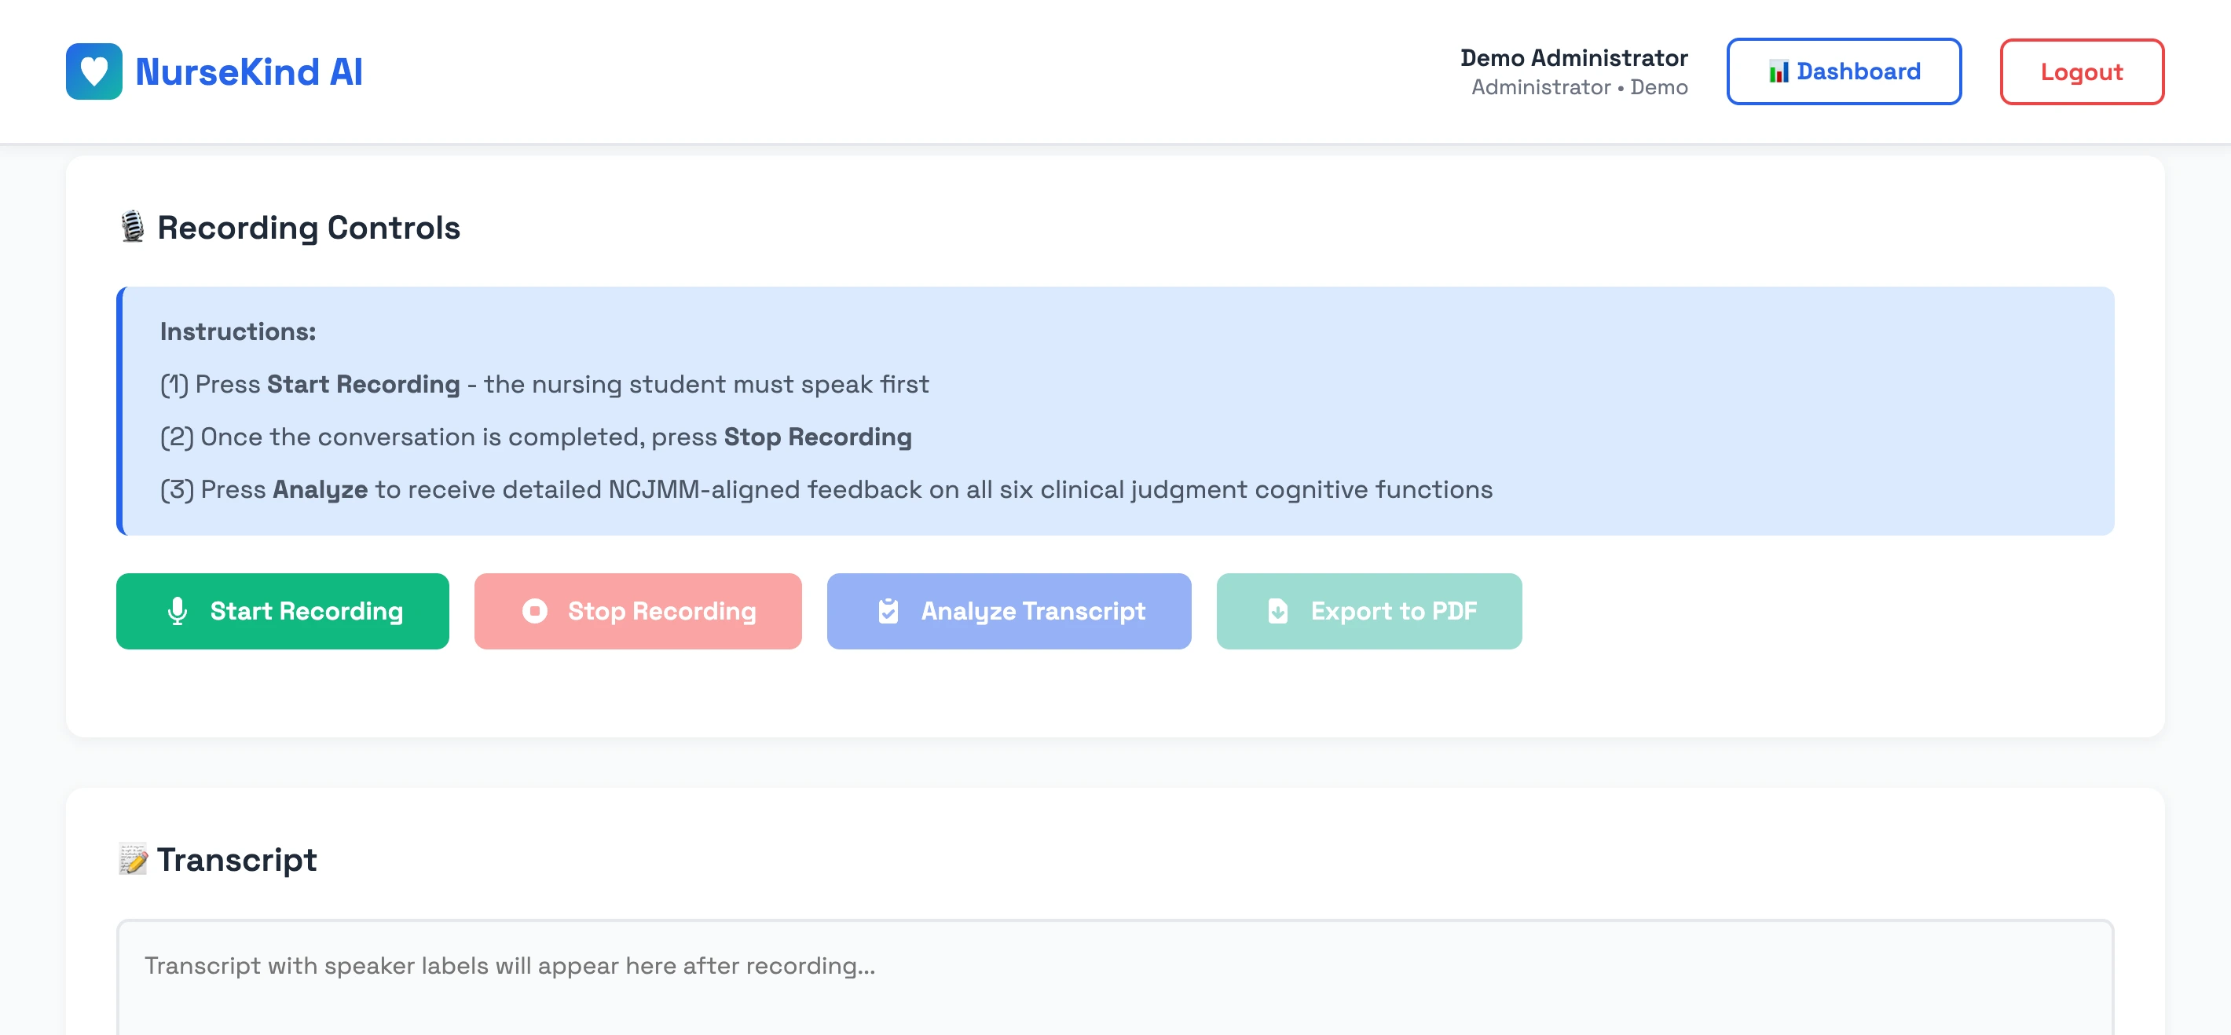The width and height of the screenshot is (2231, 1035).
Task: Click the heart logo of NurseKind AI
Action: [94, 72]
